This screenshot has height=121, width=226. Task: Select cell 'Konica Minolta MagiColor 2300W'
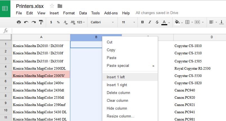click(x=41, y=74)
